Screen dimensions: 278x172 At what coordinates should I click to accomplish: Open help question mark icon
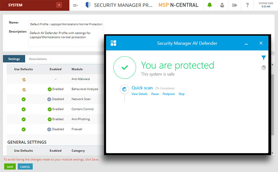tap(247, 5)
